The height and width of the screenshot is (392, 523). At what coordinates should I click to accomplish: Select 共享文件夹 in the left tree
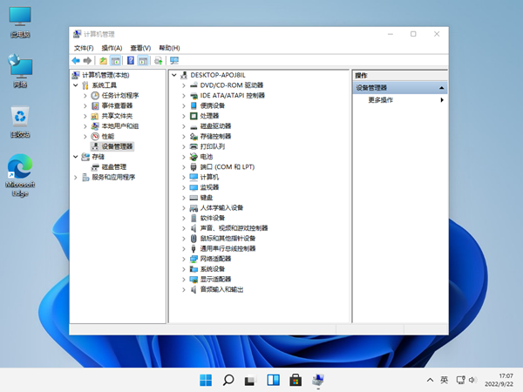tap(117, 116)
